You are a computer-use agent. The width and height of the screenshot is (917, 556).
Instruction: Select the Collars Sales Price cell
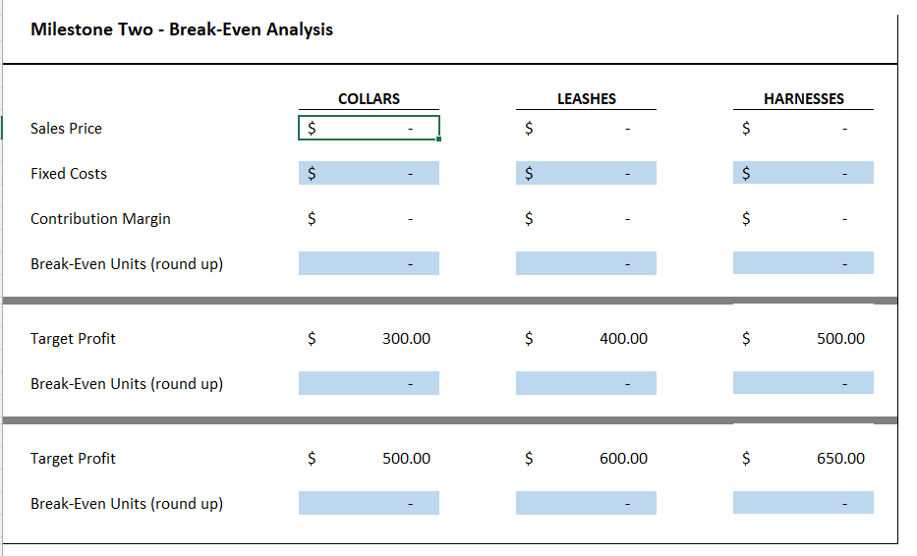369,128
